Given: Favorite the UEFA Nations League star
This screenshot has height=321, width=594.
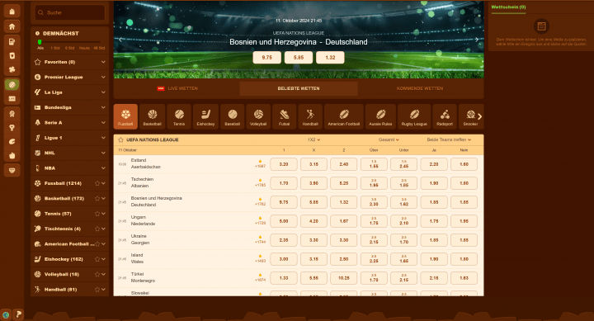Looking at the screenshot, I should (120, 139).
